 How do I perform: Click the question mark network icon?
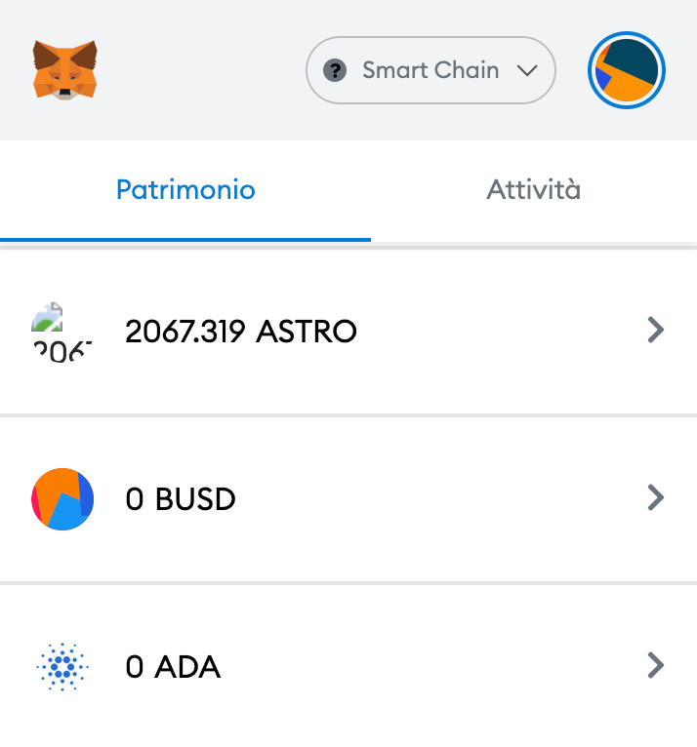coord(335,70)
